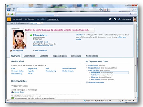The image size is (143, 107).
Task: Click the Engine Fluid keyword
Action: 32,69
